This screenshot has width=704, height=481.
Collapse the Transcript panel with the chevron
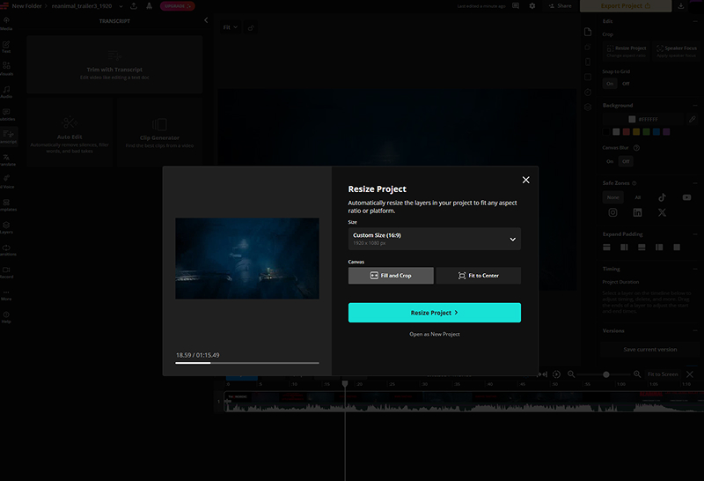click(206, 19)
